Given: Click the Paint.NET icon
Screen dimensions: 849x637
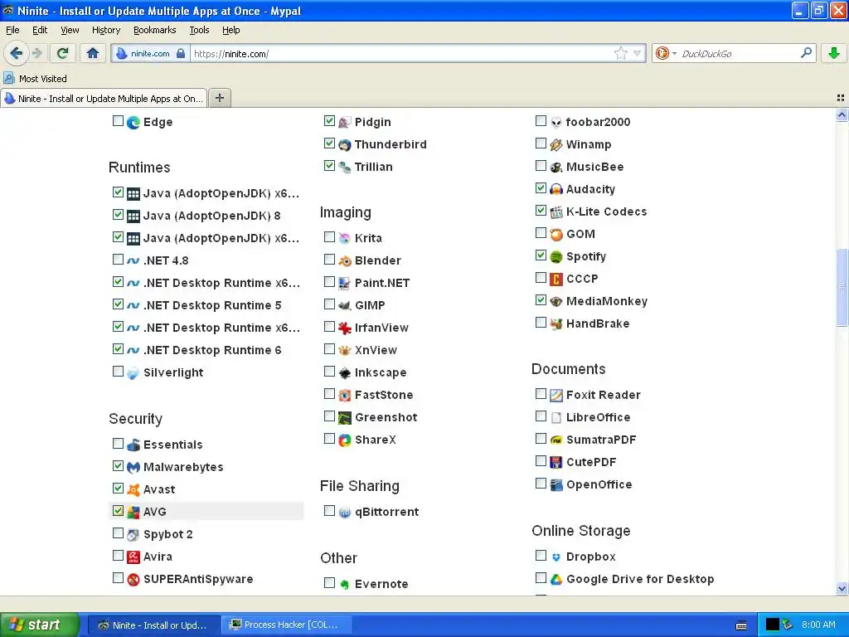Looking at the screenshot, I should pos(344,283).
